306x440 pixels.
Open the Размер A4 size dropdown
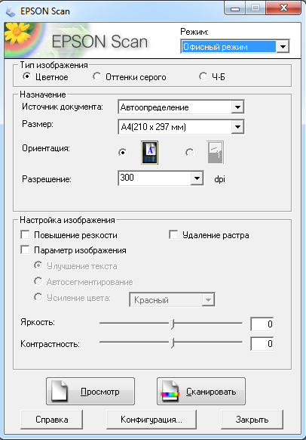pyautogui.click(x=237, y=127)
